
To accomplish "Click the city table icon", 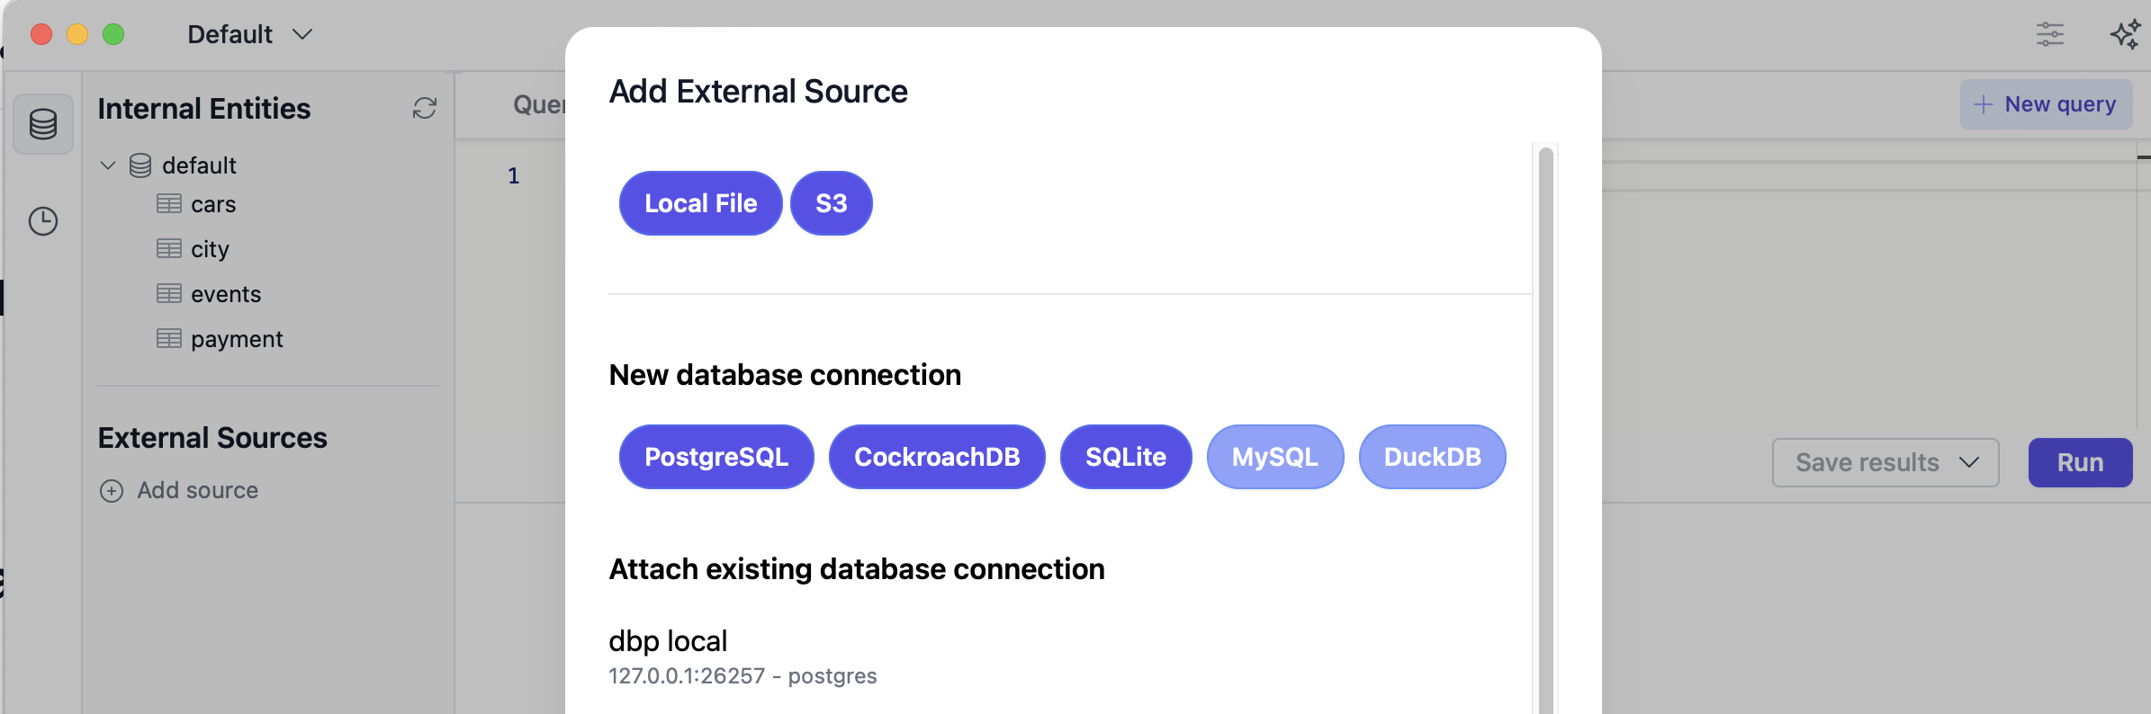I will click(169, 248).
